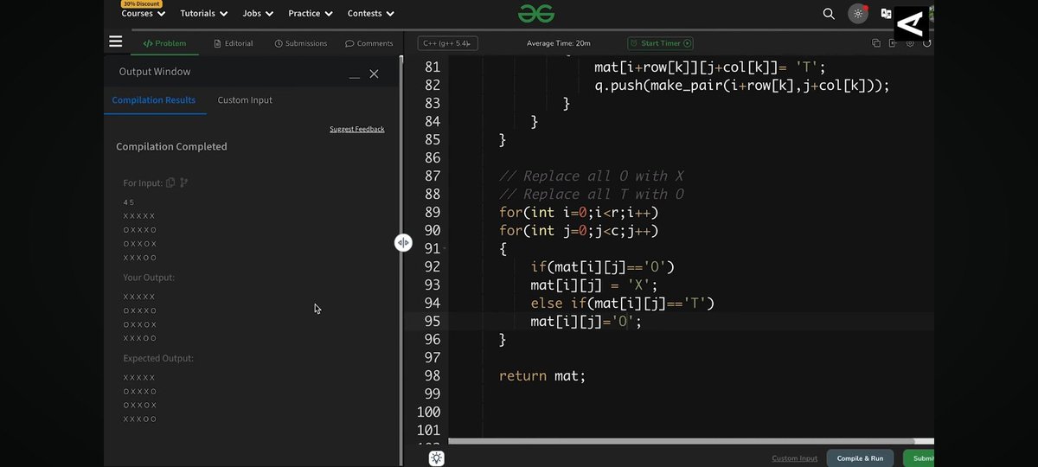Click the comment 'Replace all T with O'
Screen dimensions: 1038x467
click(x=592, y=194)
